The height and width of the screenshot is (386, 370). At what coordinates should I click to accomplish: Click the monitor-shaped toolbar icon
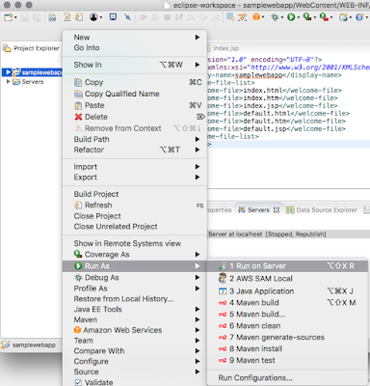coord(113,16)
